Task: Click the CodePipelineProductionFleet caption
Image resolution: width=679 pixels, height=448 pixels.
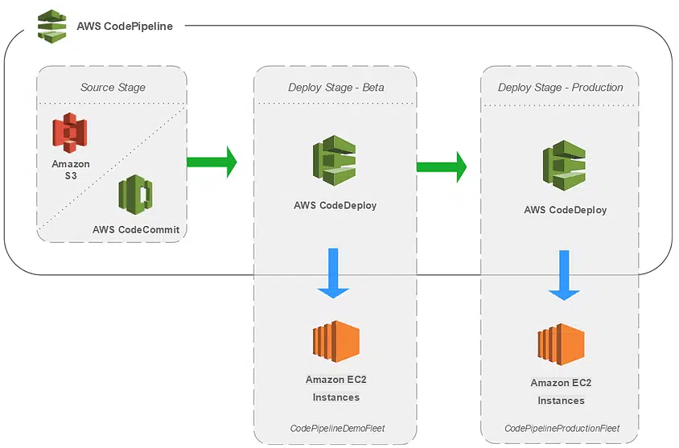Action: [x=562, y=429]
